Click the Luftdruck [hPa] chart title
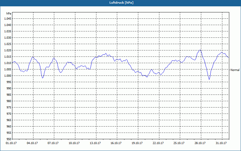 click(121, 3)
